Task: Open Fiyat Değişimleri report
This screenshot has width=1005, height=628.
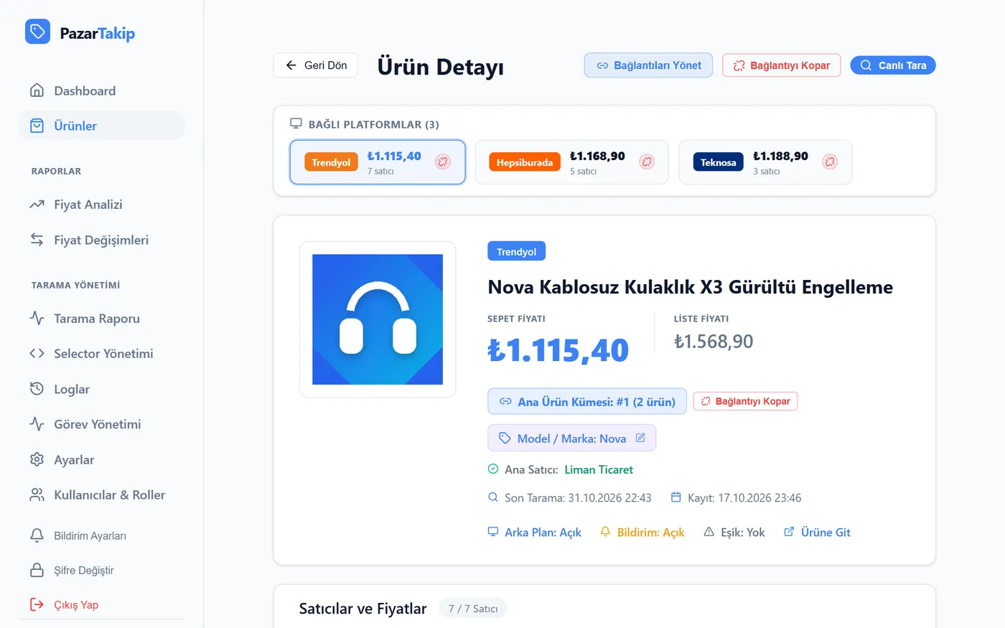Action: (102, 240)
